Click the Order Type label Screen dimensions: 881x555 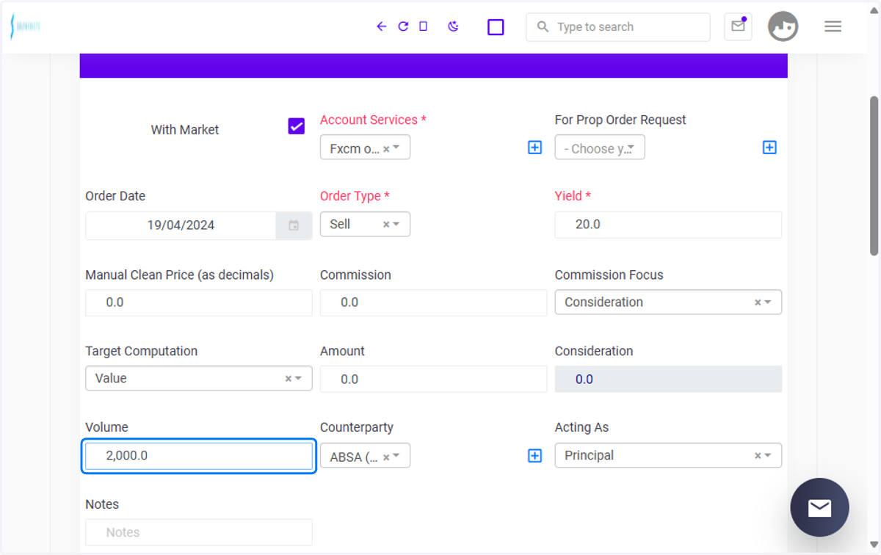pyautogui.click(x=355, y=196)
